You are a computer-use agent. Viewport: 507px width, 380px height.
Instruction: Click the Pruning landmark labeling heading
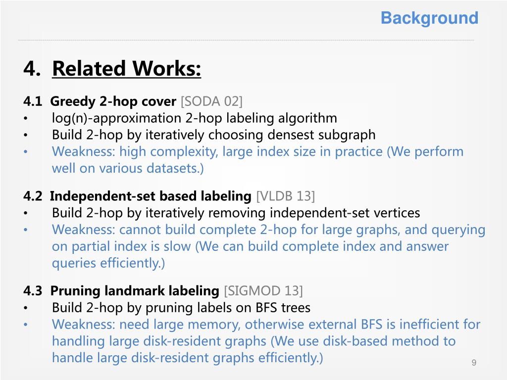tap(135, 291)
